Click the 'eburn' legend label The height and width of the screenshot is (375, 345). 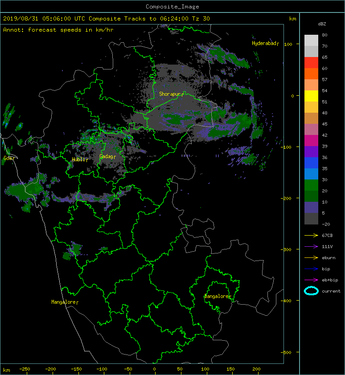pyautogui.click(x=329, y=258)
